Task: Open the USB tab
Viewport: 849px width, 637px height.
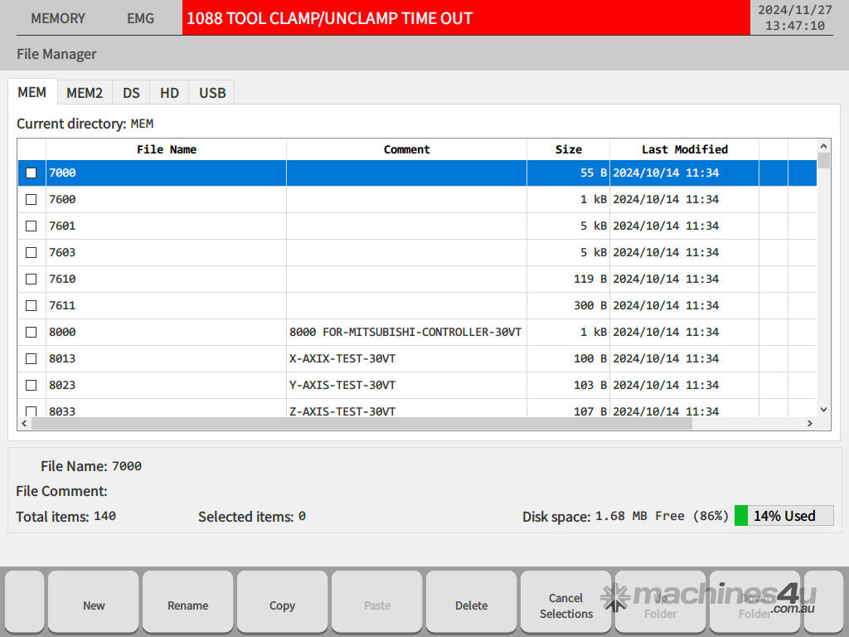Action: click(x=212, y=93)
